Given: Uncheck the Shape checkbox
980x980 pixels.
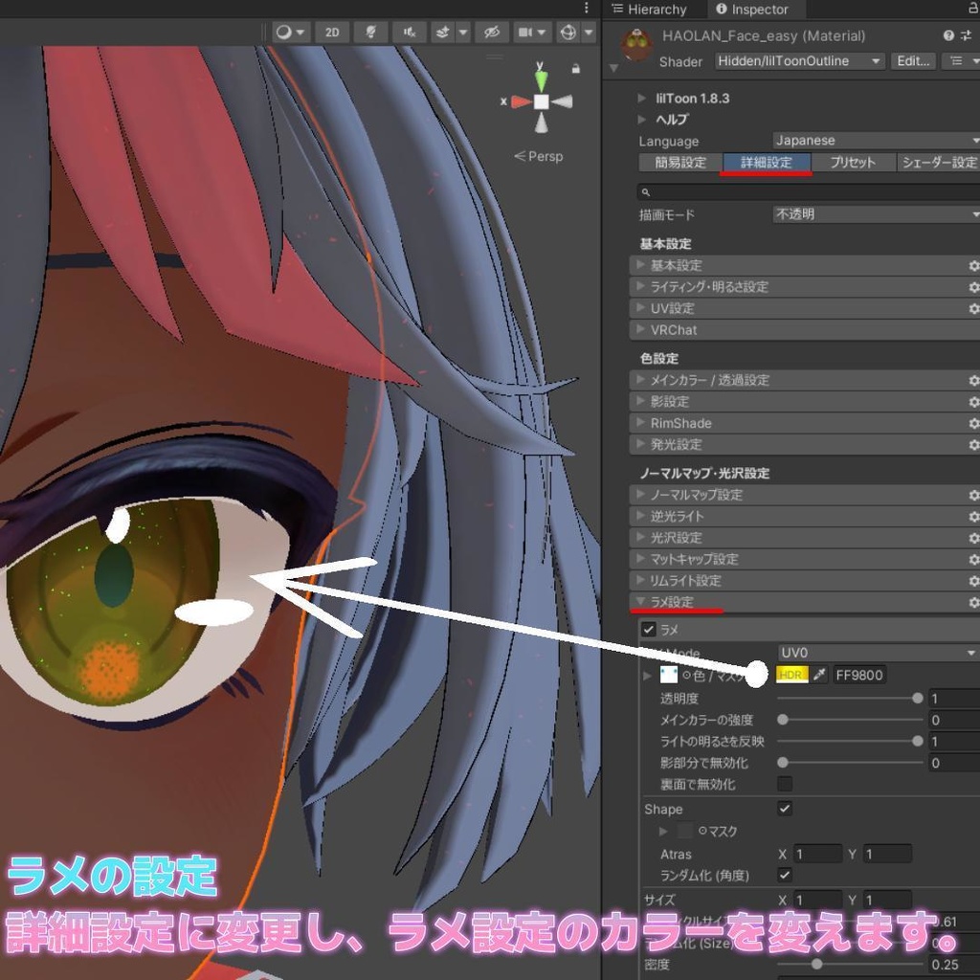Looking at the screenshot, I should coord(783,809).
